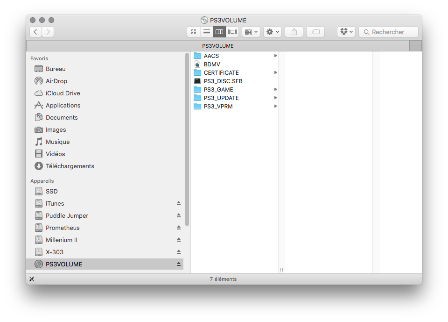Switch to icon view
This screenshot has width=448, height=322.
193,32
